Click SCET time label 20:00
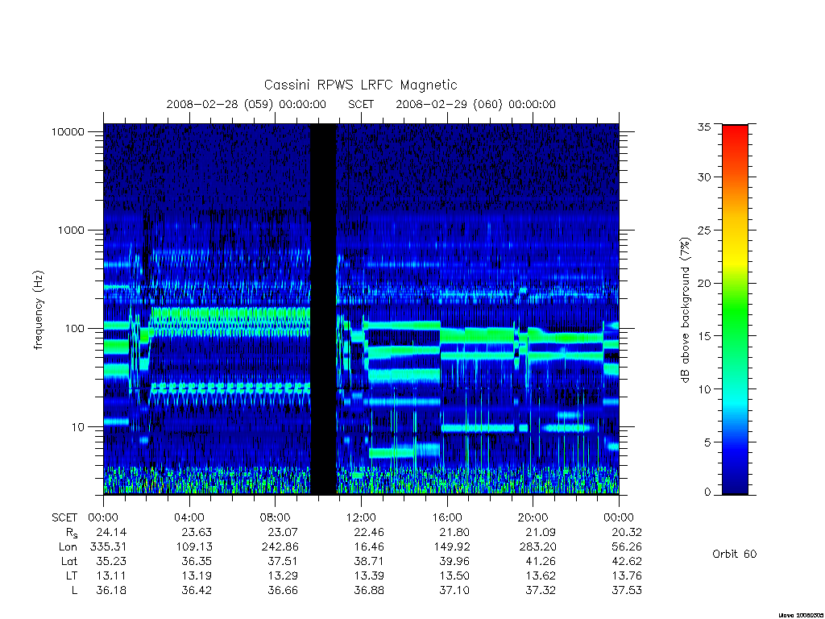This screenshot has height=619, width=825. 533,517
